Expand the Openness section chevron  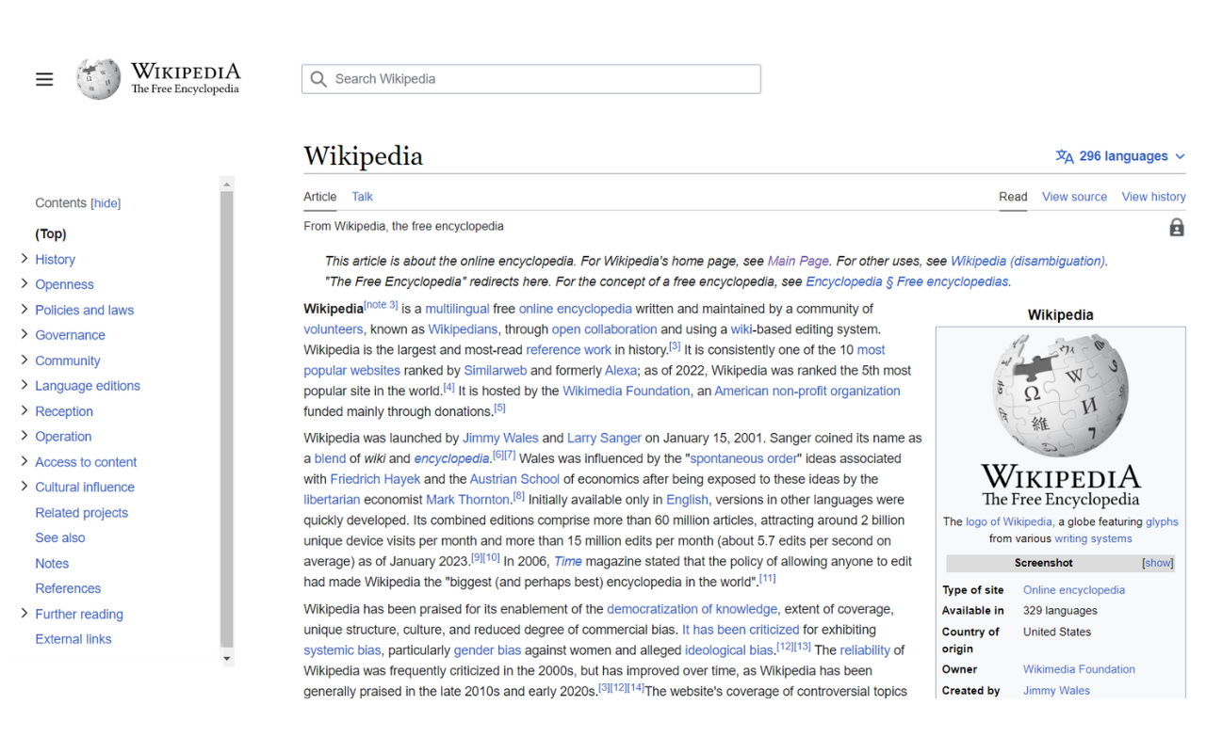(x=24, y=283)
